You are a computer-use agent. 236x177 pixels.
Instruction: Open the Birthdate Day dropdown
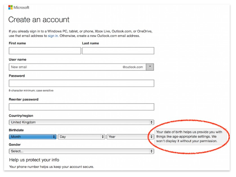(x=81, y=137)
